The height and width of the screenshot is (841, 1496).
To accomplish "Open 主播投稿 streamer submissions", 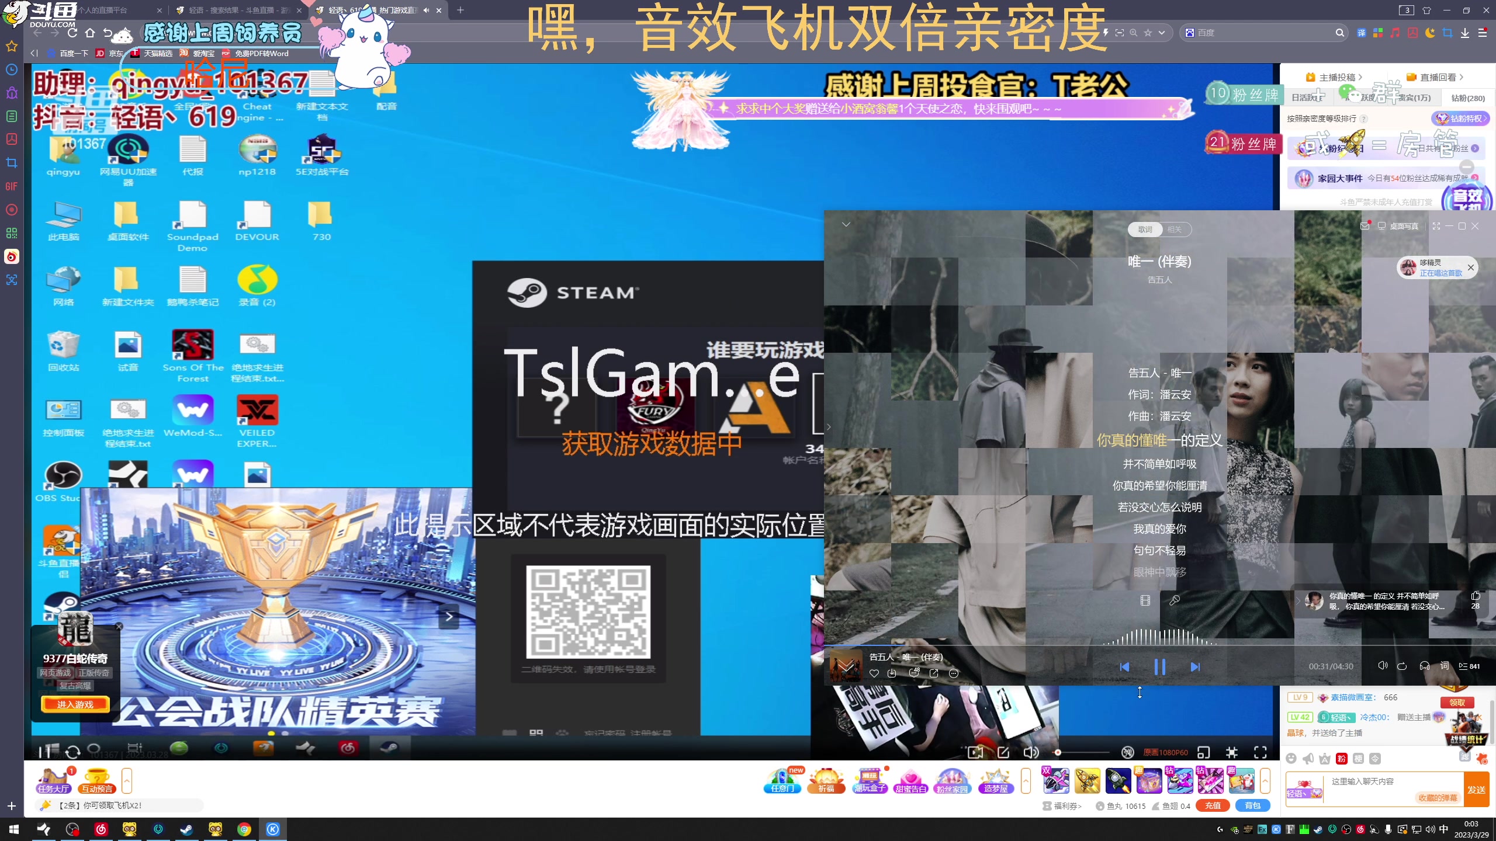I will tap(1333, 77).
